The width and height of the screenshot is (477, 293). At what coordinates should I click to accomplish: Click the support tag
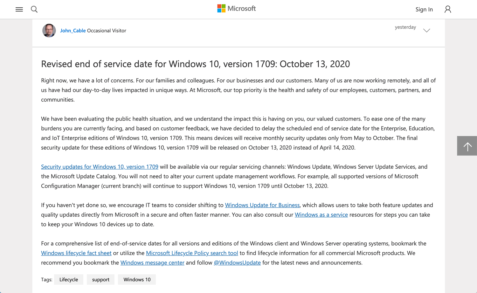point(100,279)
